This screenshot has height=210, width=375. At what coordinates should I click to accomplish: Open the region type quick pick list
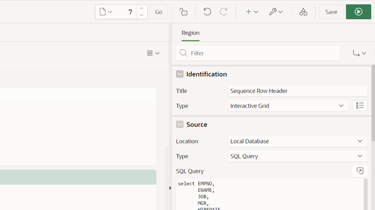coord(360,106)
